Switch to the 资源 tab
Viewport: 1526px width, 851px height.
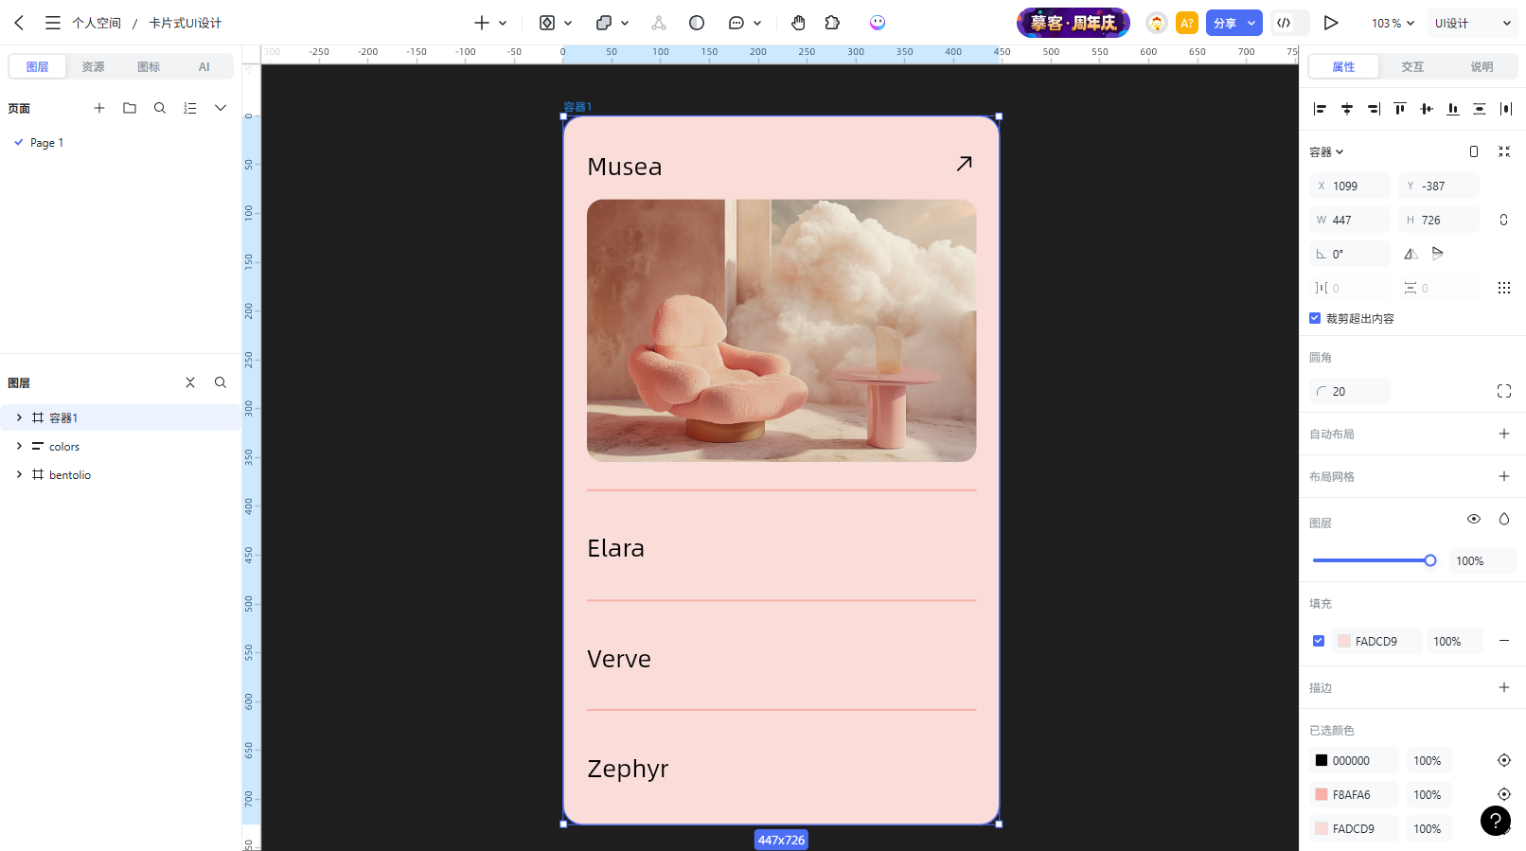93,66
